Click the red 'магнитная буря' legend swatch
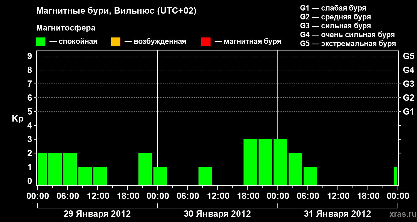 (x=206, y=42)
